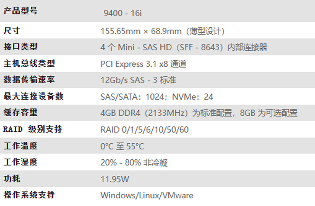Viewport: 315px width, 206px height.
Task: Select the PCI Express 3.1 x8 value
Action: click(x=143, y=64)
